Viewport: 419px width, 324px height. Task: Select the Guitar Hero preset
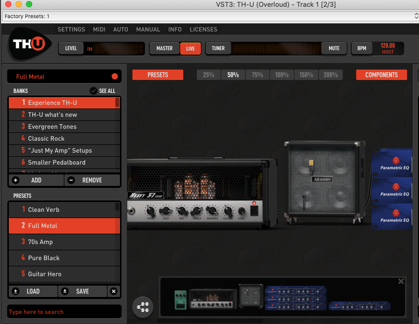pos(64,274)
